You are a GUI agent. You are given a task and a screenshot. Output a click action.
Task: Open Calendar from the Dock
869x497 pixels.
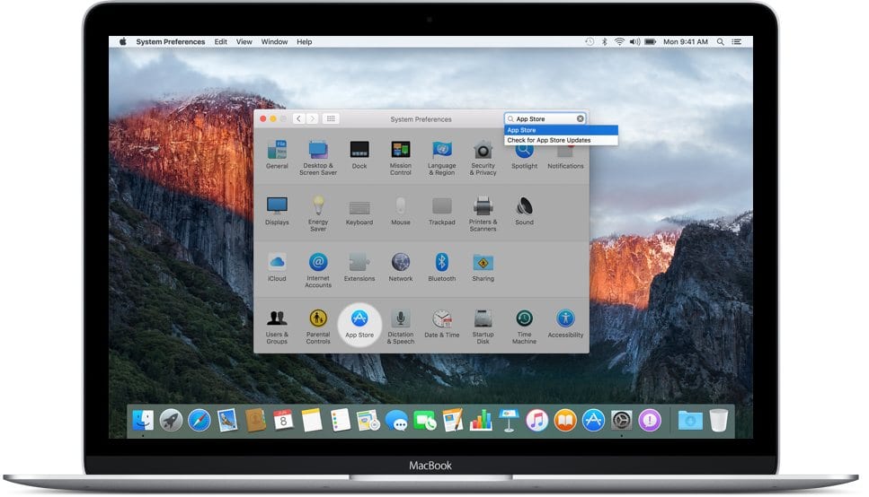283,421
